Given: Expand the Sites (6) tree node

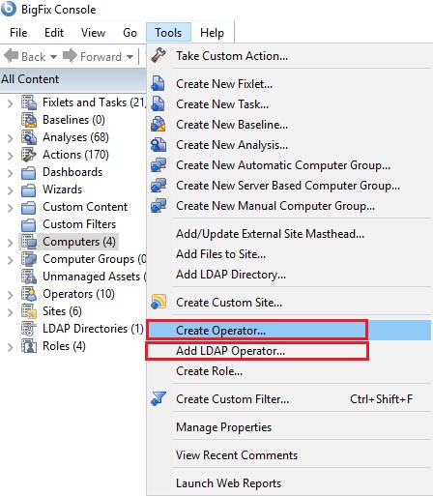Looking at the screenshot, I should pos(11,312).
